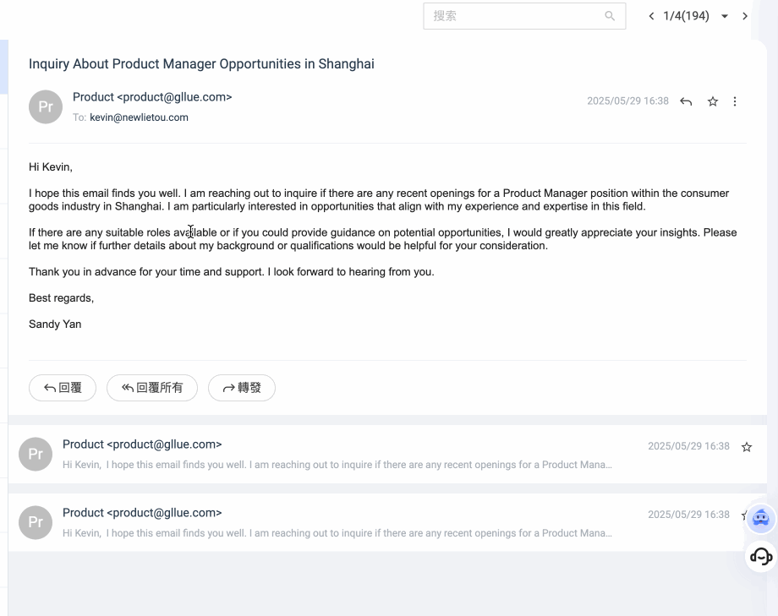
Task: Click the 回覆 reply button
Action: [x=63, y=388]
